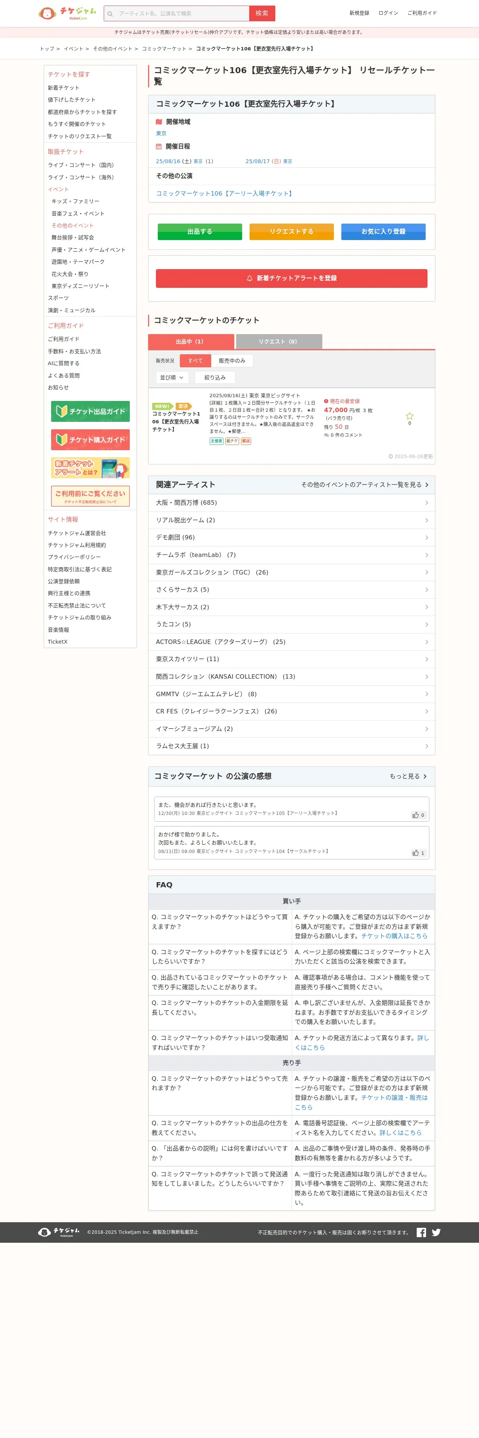Open the Twitter icon in footer
This screenshot has width=479, height=1438.
click(x=436, y=1232)
